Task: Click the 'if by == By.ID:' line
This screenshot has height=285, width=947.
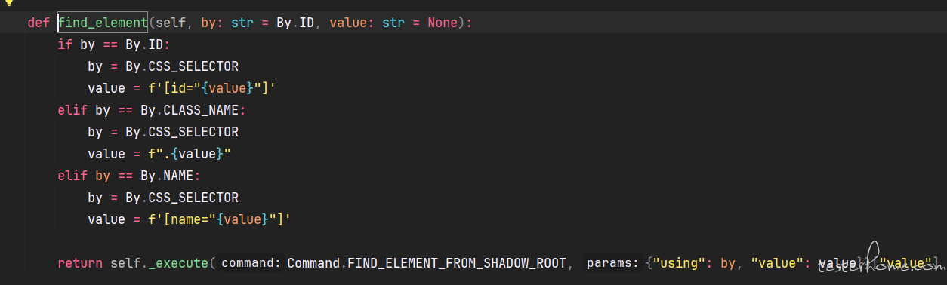Action: coord(114,44)
